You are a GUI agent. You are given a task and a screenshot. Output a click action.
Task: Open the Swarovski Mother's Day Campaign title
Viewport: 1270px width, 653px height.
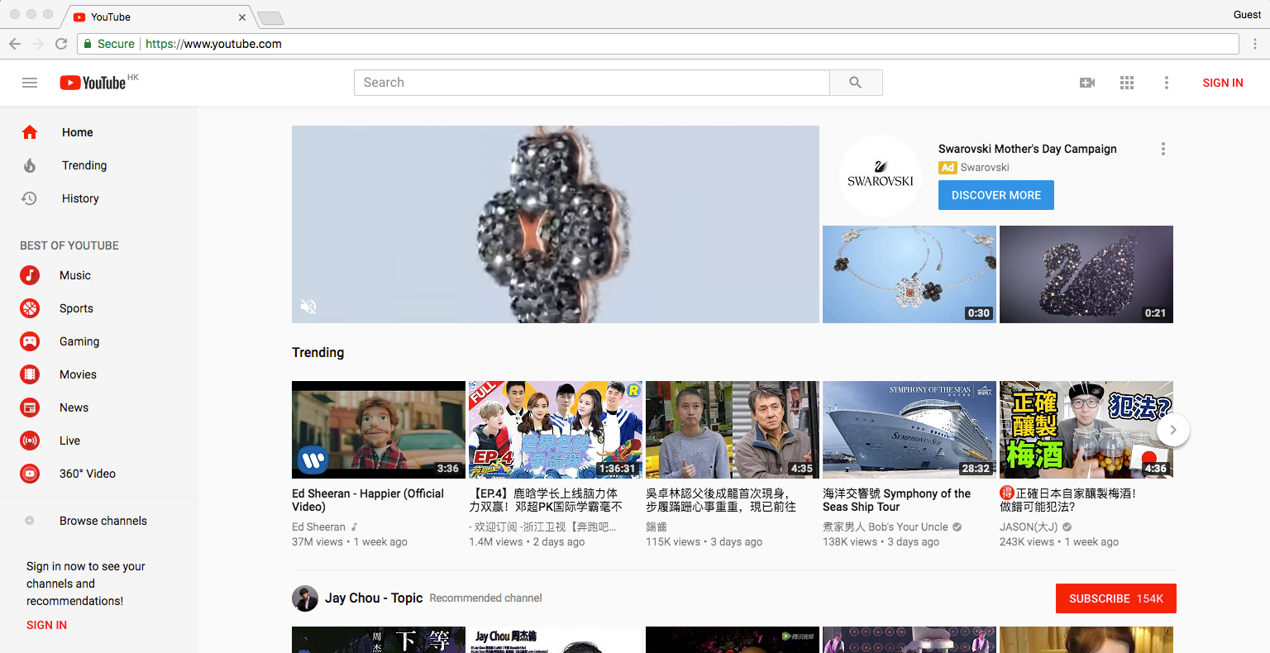pyautogui.click(x=1028, y=149)
